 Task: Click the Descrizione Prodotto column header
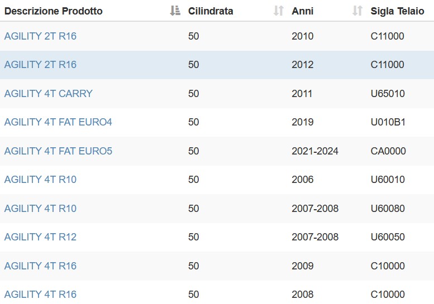click(54, 11)
